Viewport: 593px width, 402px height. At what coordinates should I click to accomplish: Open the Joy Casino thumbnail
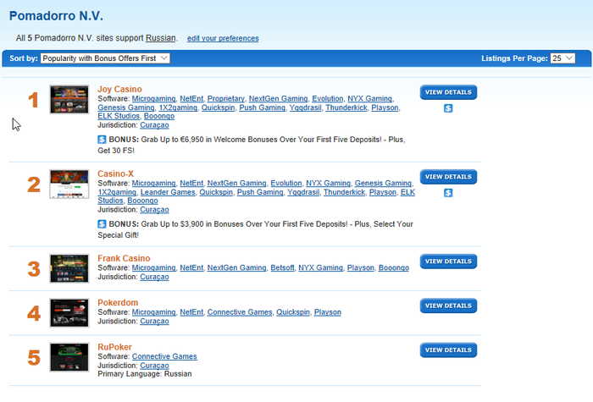click(x=69, y=99)
